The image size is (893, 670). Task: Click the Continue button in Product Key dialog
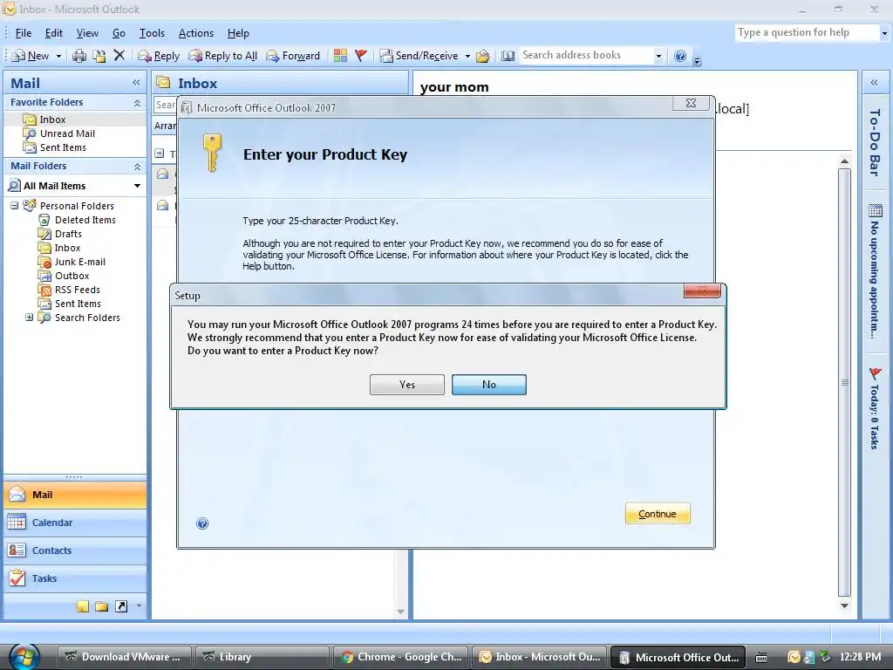click(x=658, y=514)
